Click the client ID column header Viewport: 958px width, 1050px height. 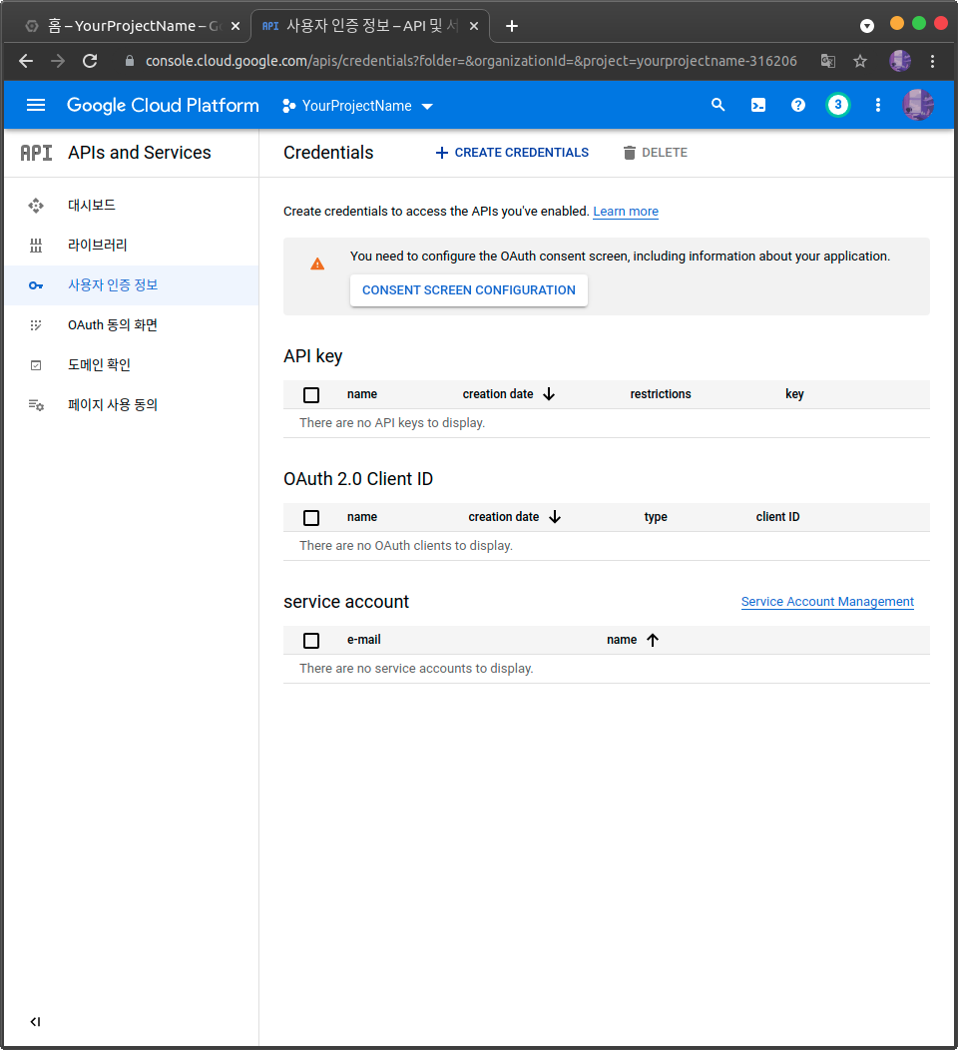point(777,517)
